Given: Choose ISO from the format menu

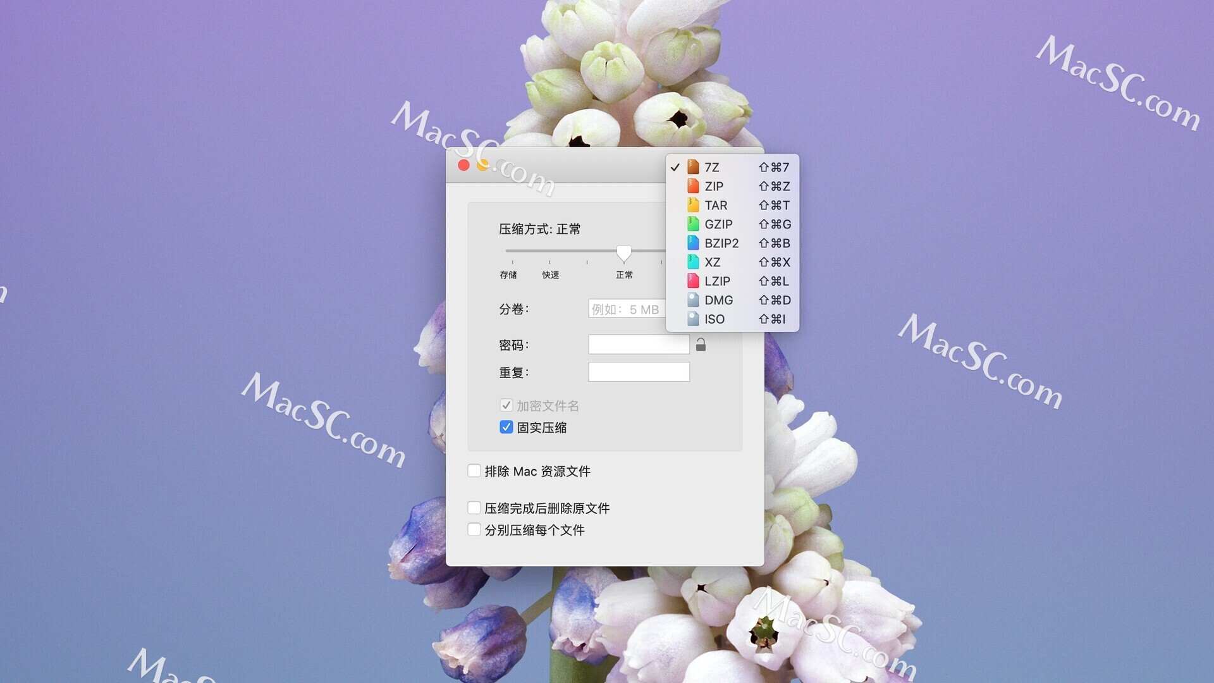Looking at the screenshot, I should tap(714, 319).
